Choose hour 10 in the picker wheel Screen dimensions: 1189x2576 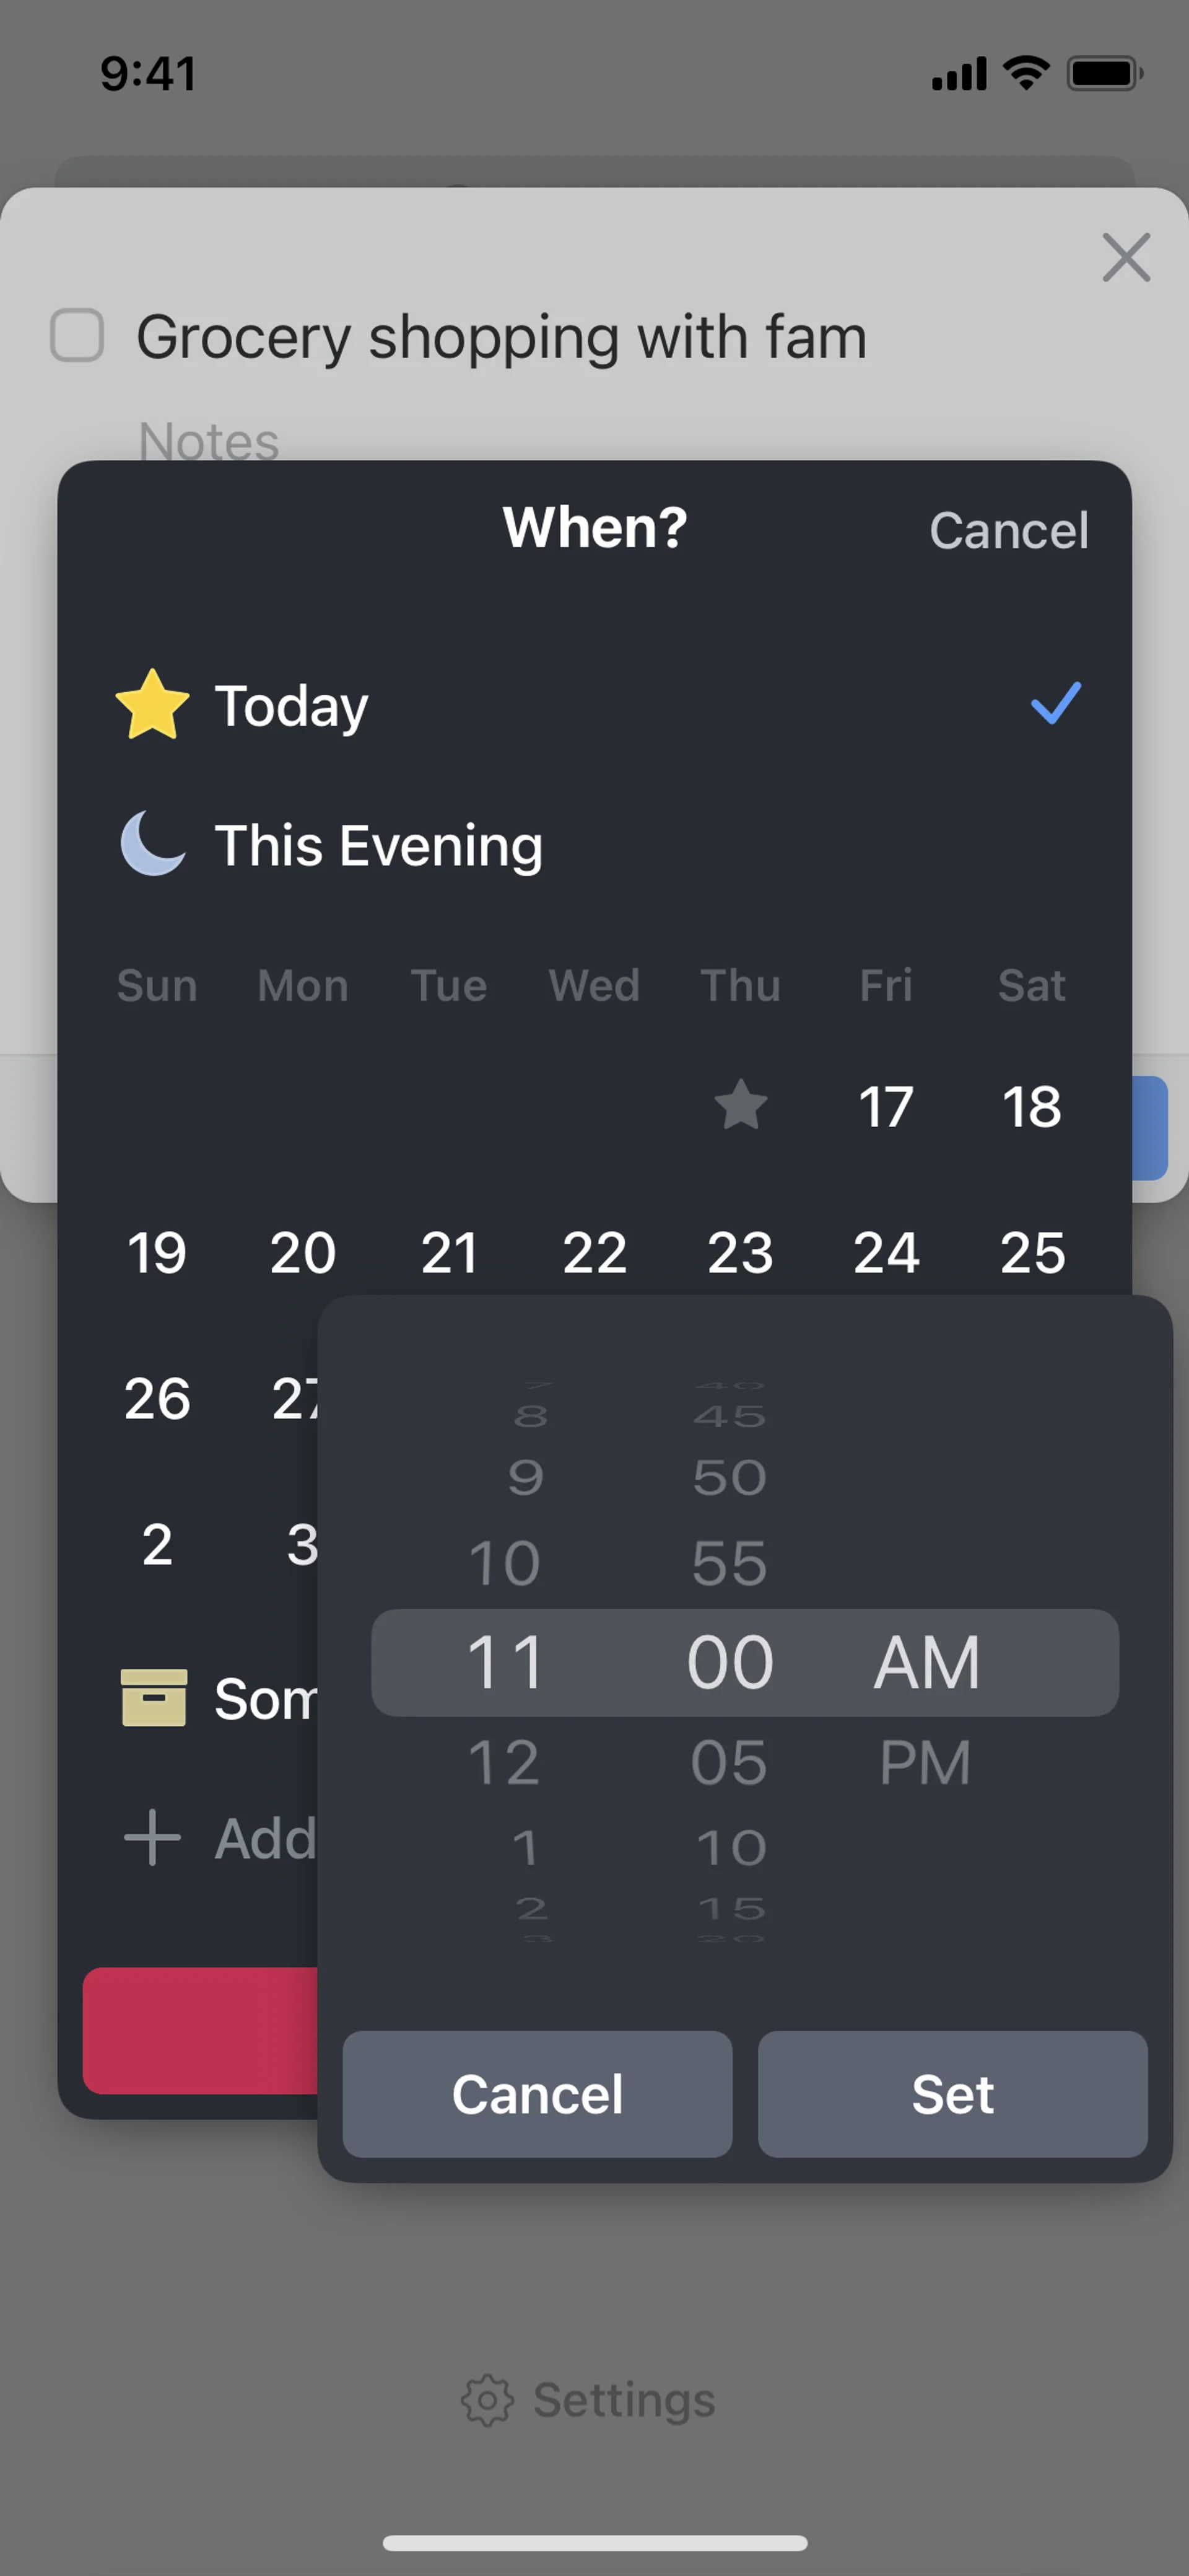coord(505,1563)
